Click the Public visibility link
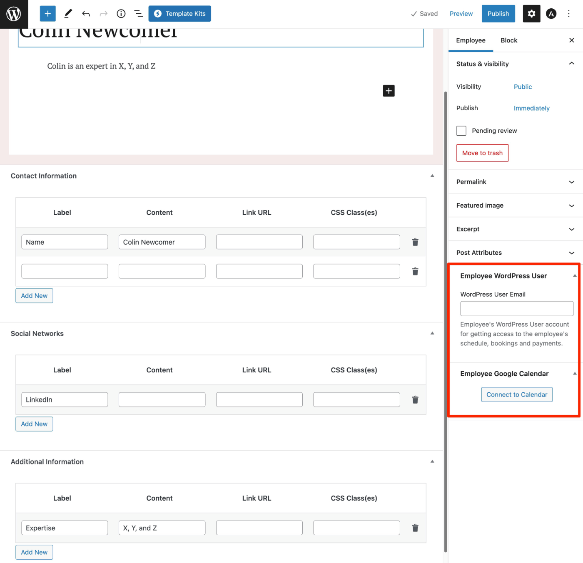Image resolution: width=583 pixels, height=563 pixels. point(523,87)
